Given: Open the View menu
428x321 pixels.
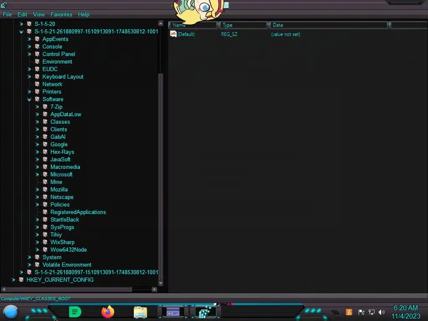Looking at the screenshot, I should 39,14.
